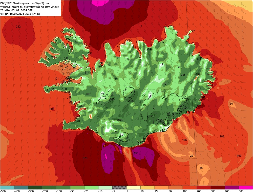Select the '169' value over the ocean
The height and width of the screenshot is (193, 253).
pyautogui.click(x=239, y=156)
